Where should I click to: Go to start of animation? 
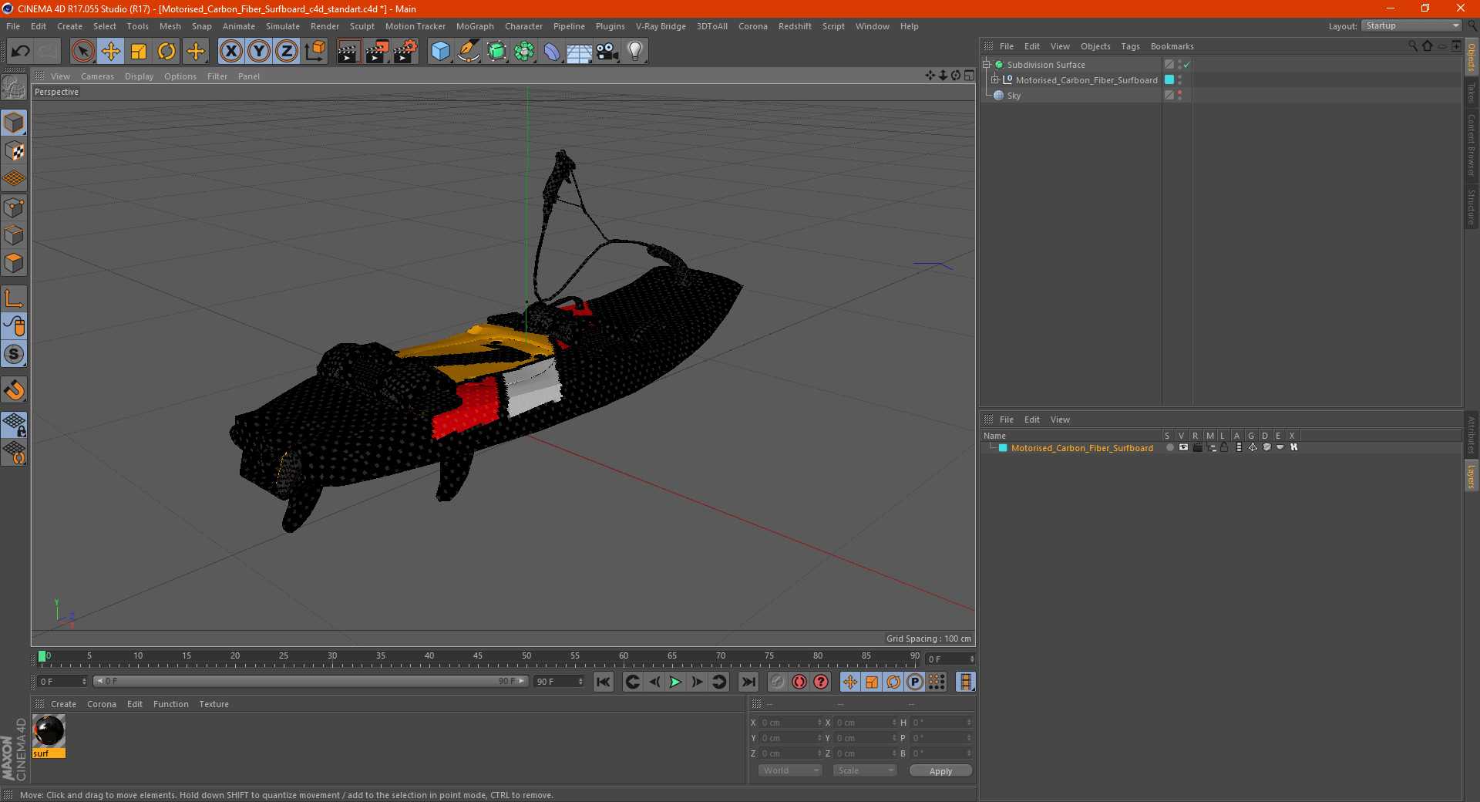(x=603, y=682)
